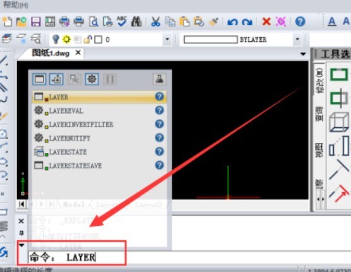This screenshot has height=272, width=351.
Task: Click the Cut scissors icon
Action: (156, 22)
